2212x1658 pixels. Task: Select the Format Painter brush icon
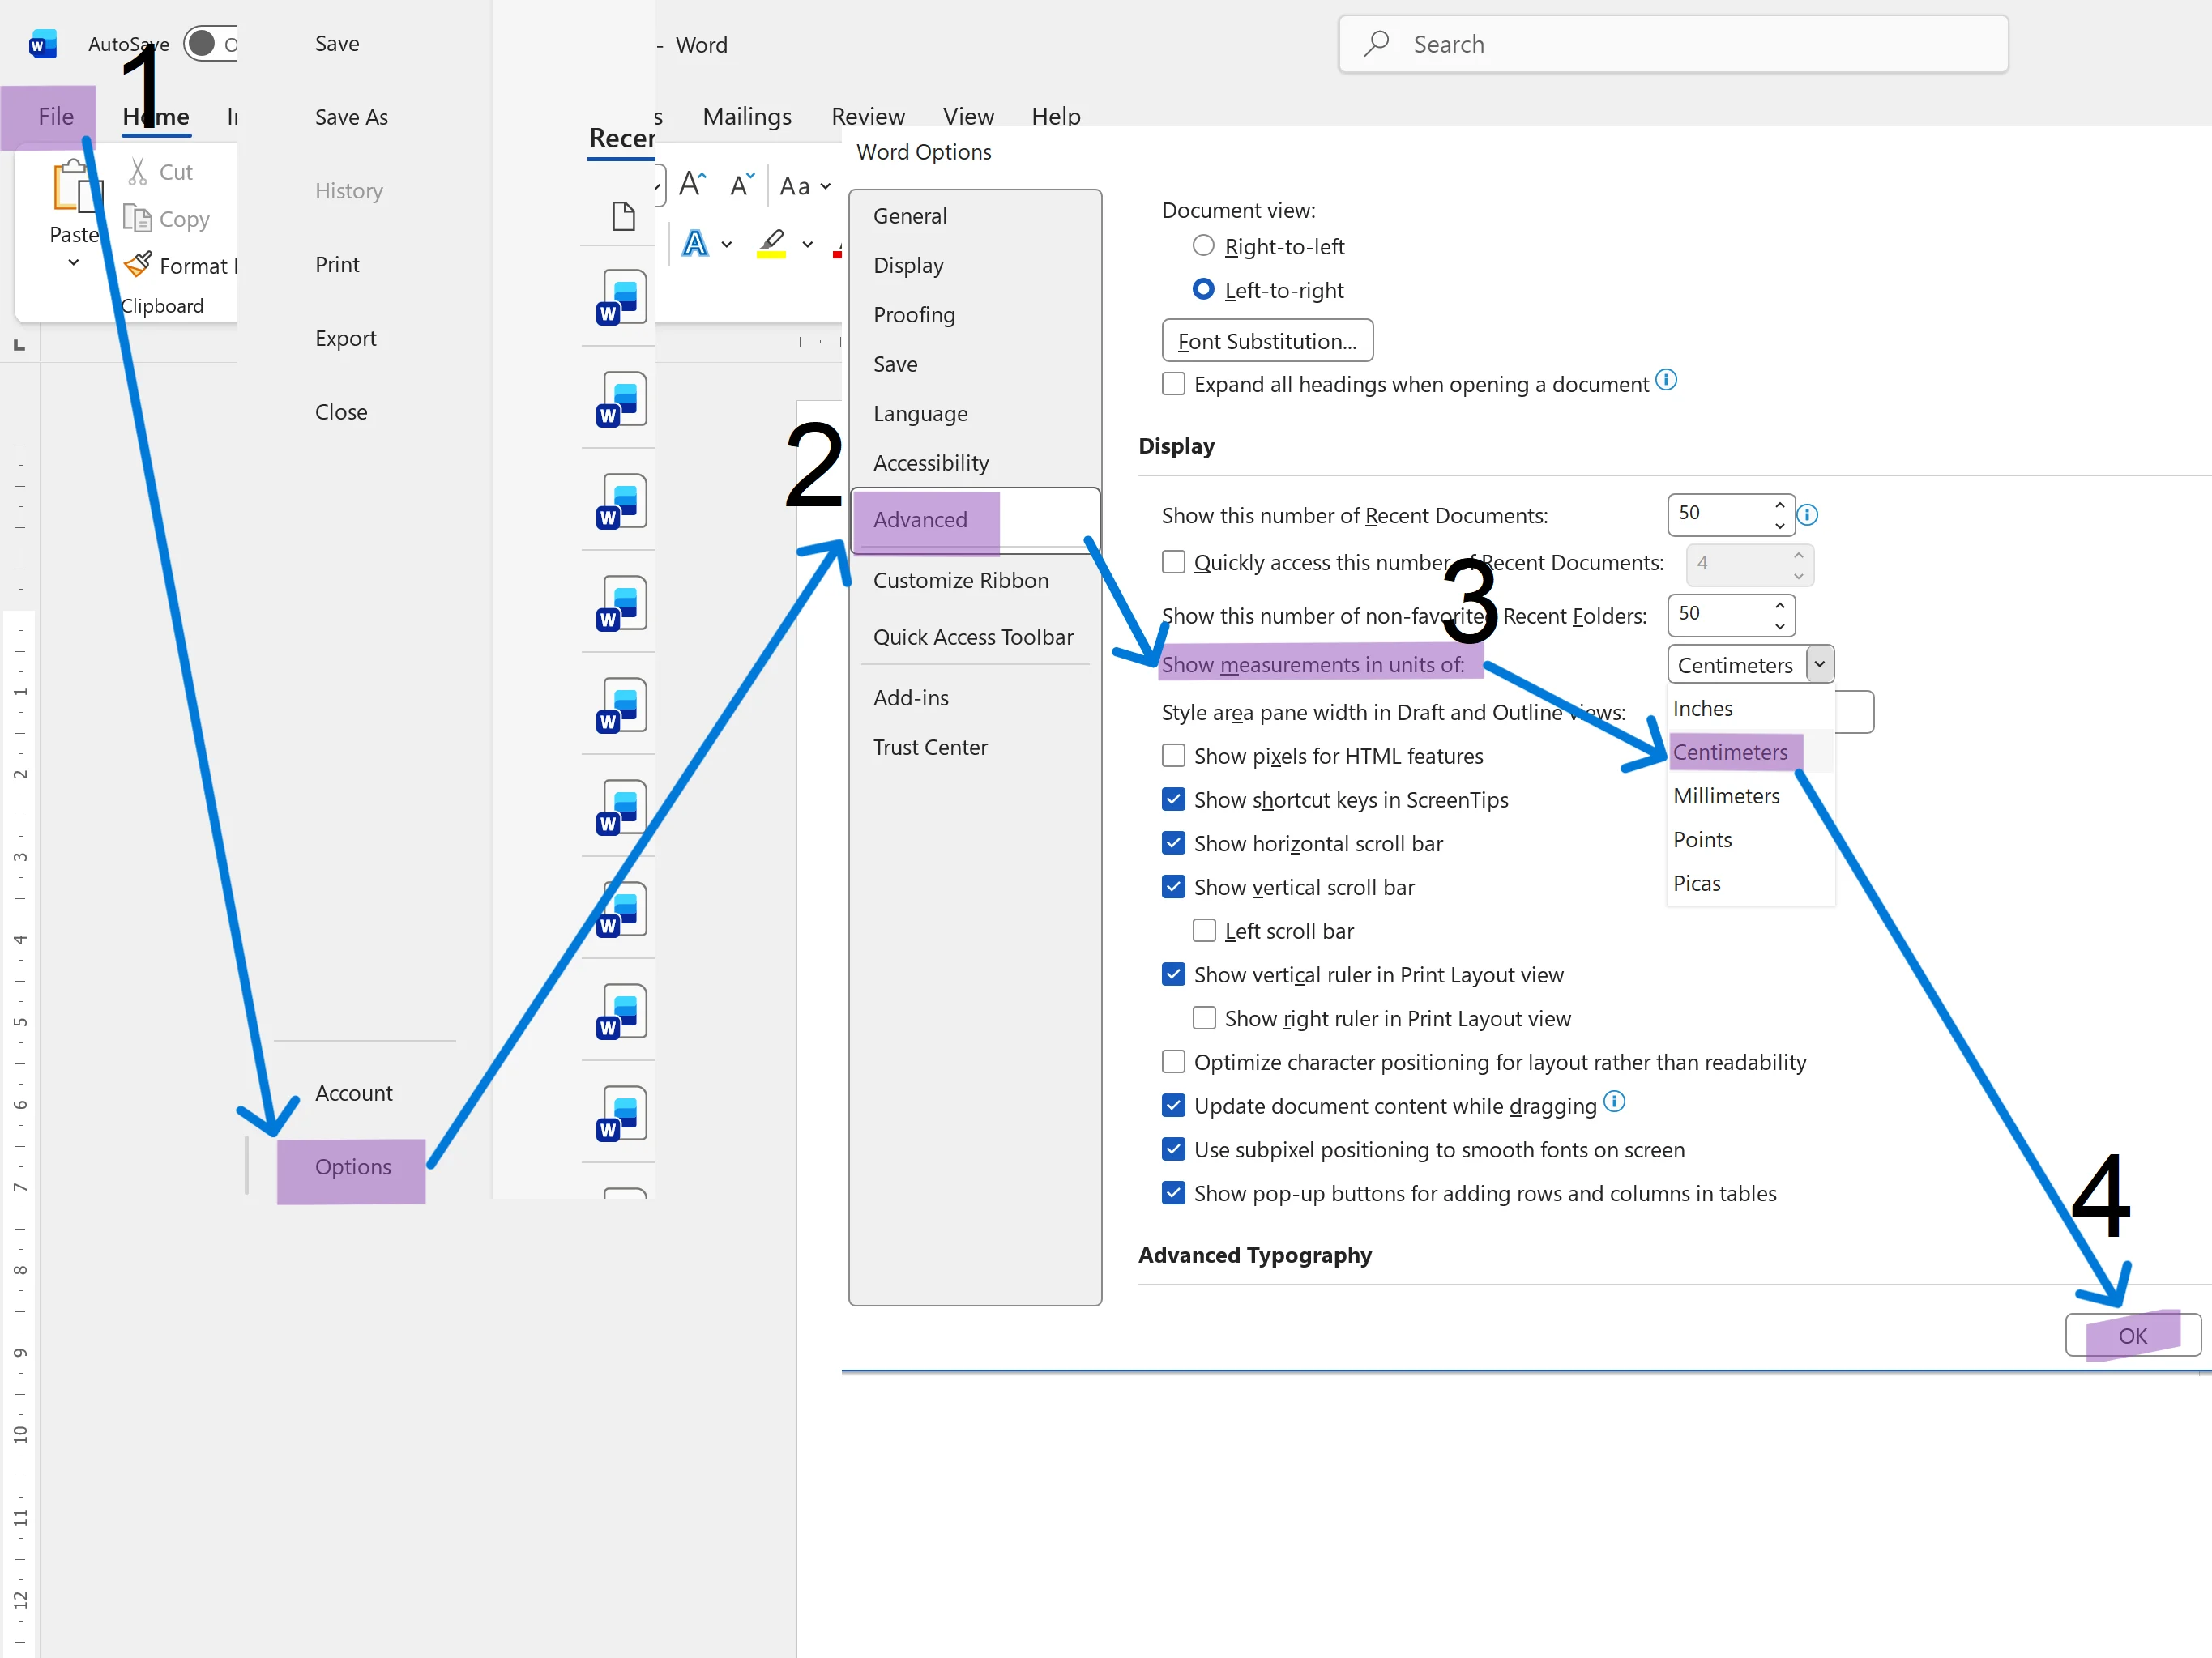(138, 265)
